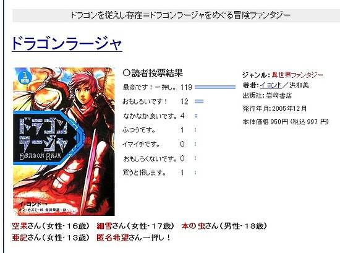Click the publisher text 岩崎書店
Image resolution: width=340 pixels, height=253 pixels.
point(279,95)
